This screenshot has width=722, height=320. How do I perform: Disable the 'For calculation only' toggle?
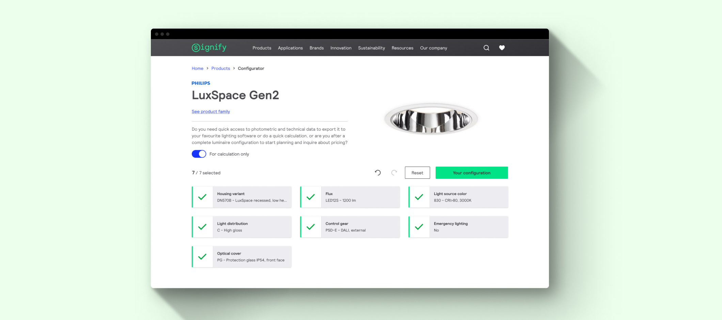[x=199, y=154]
